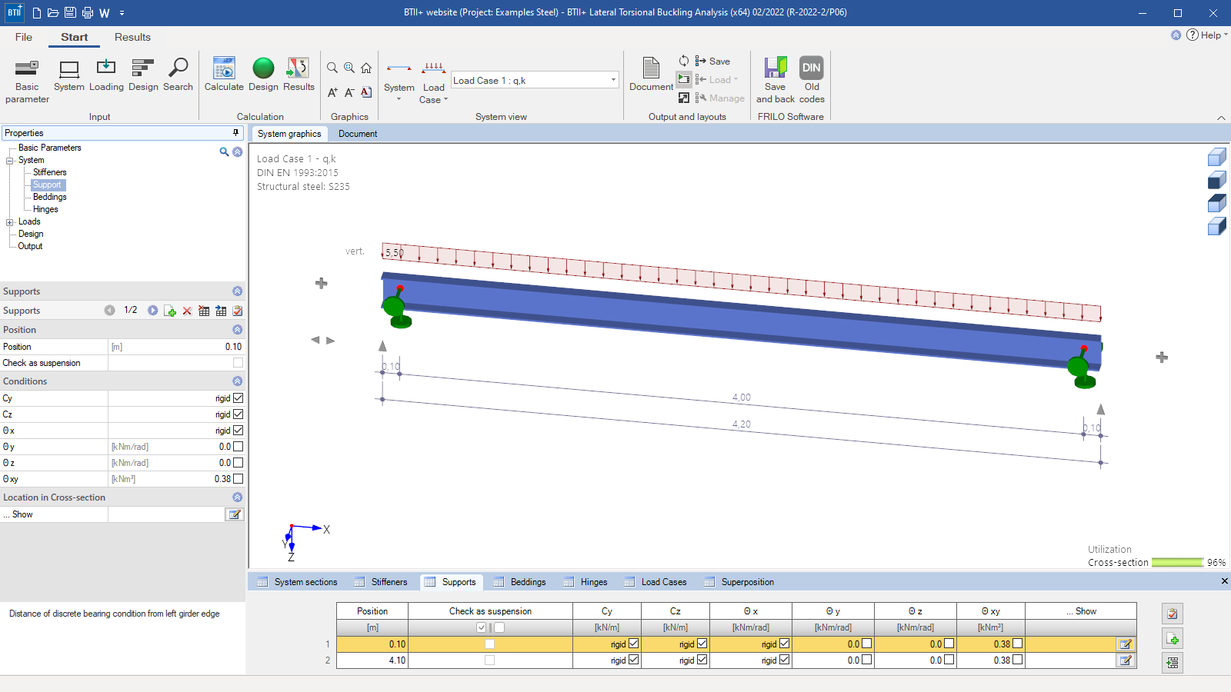Increase graphics font size (A+)
The height and width of the screenshot is (692, 1231).
click(332, 92)
